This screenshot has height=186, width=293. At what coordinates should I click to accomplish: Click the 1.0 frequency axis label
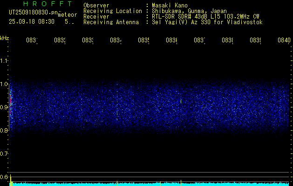tap(4, 84)
